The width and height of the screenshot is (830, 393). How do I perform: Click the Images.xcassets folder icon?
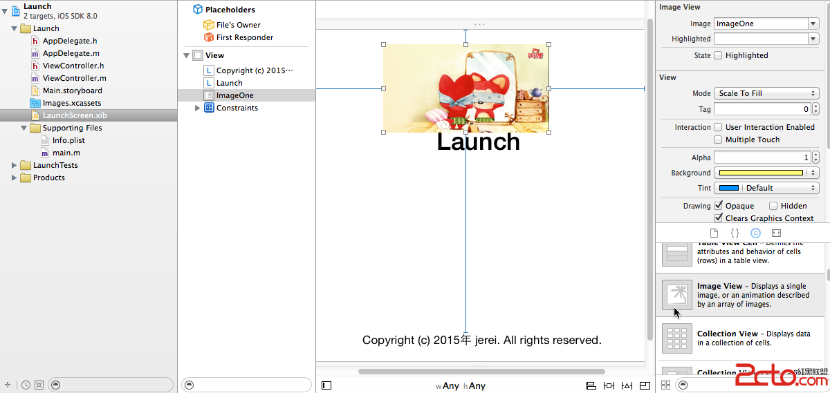[x=36, y=103]
